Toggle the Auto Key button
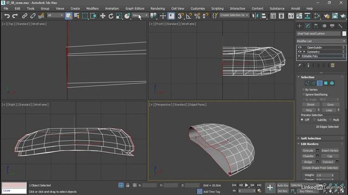Viewport: 348px width, 195px height. [x=283, y=185]
